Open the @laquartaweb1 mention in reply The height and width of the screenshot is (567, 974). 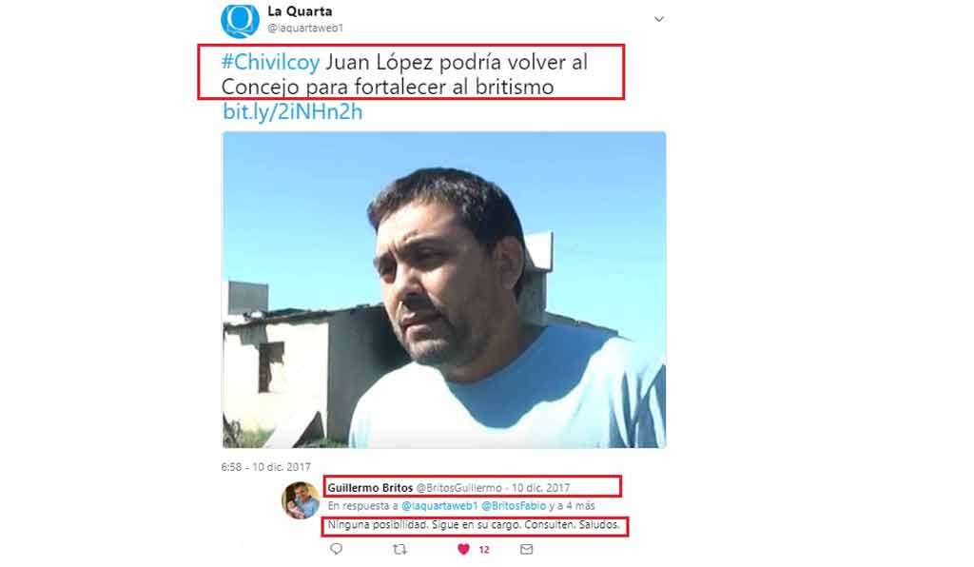click(x=439, y=506)
